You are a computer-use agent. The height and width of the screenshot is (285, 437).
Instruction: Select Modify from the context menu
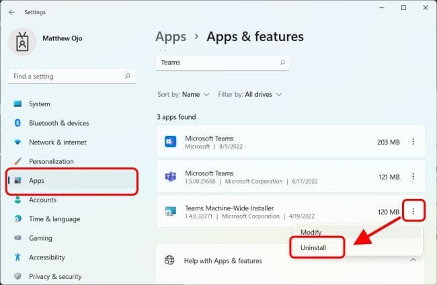[x=311, y=232]
